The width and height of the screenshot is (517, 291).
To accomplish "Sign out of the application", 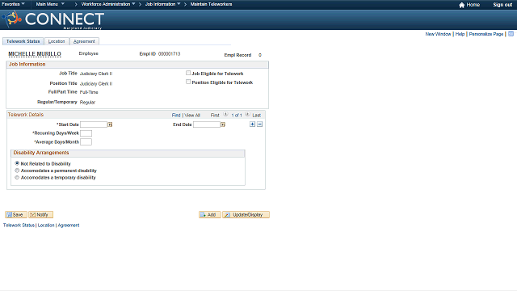I will 502,5.
